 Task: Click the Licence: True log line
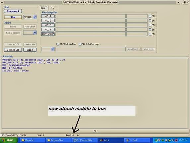15,71
